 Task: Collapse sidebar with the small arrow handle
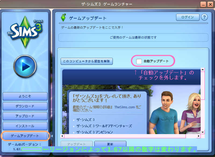pos(52,136)
